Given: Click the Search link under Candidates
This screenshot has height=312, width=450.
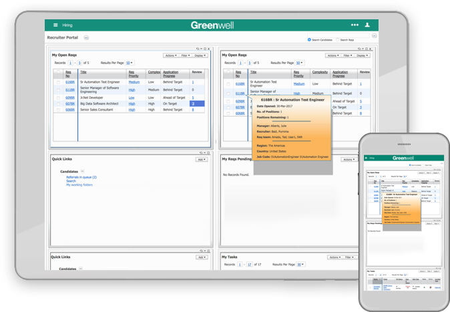Looking at the screenshot, I should [x=71, y=181].
